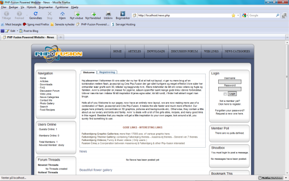This screenshot has width=289, height=181.
Task: Open a new window with Nyt vindue
Action: click(77, 15)
